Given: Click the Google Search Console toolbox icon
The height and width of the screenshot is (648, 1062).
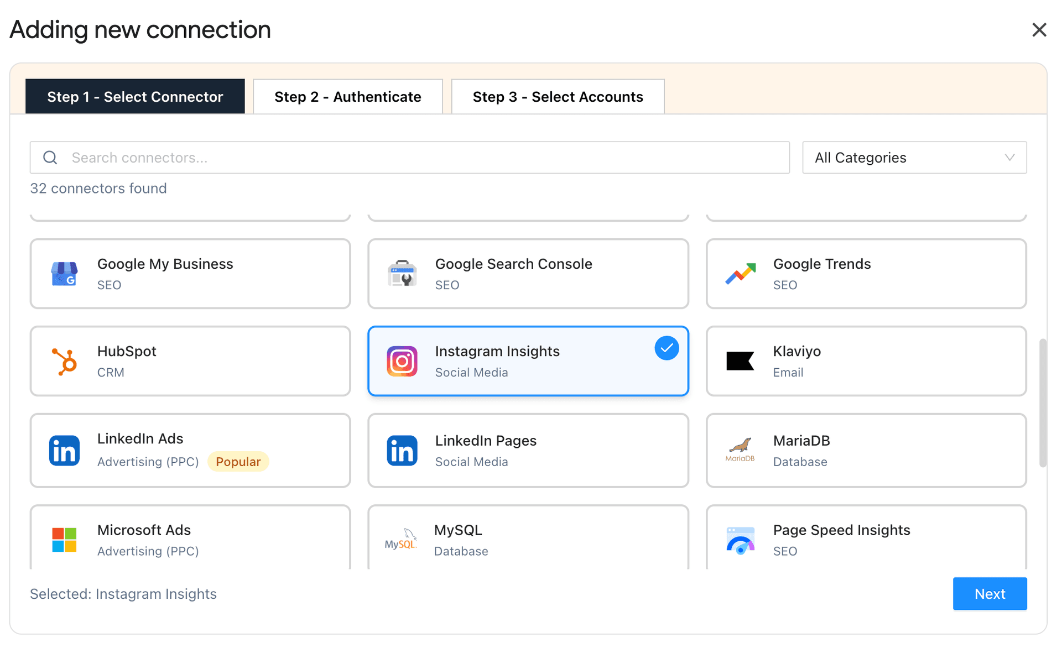Looking at the screenshot, I should pyautogui.click(x=402, y=274).
